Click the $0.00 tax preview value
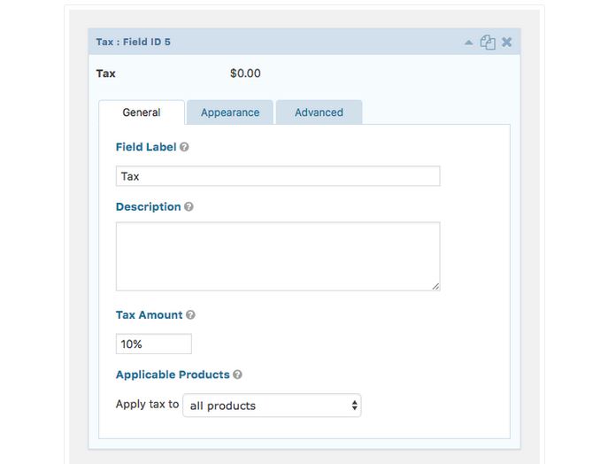 245,73
